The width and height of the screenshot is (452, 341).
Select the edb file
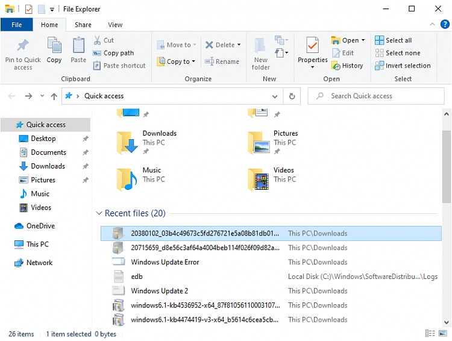click(271, 277)
